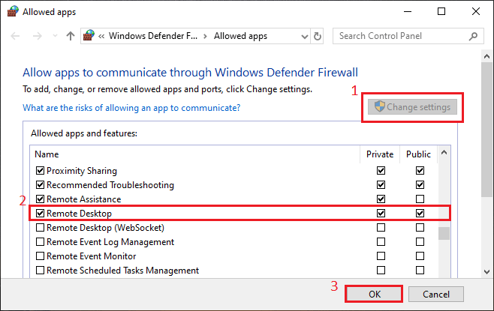
Task: Toggle the Proximity Sharing name checkbox
Action: pyautogui.click(x=40, y=170)
